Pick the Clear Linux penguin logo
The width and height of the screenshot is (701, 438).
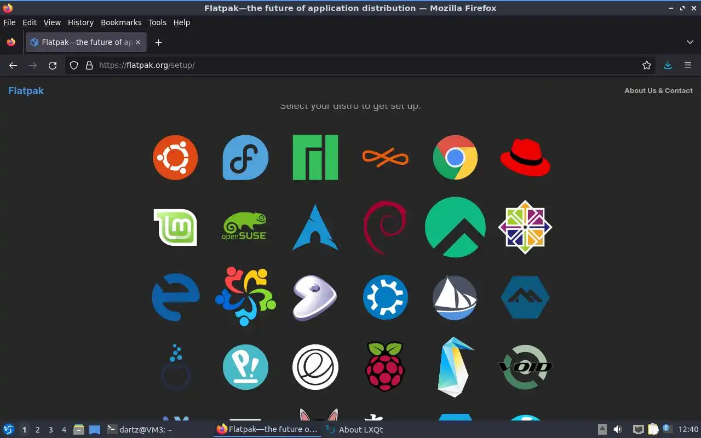(456, 367)
